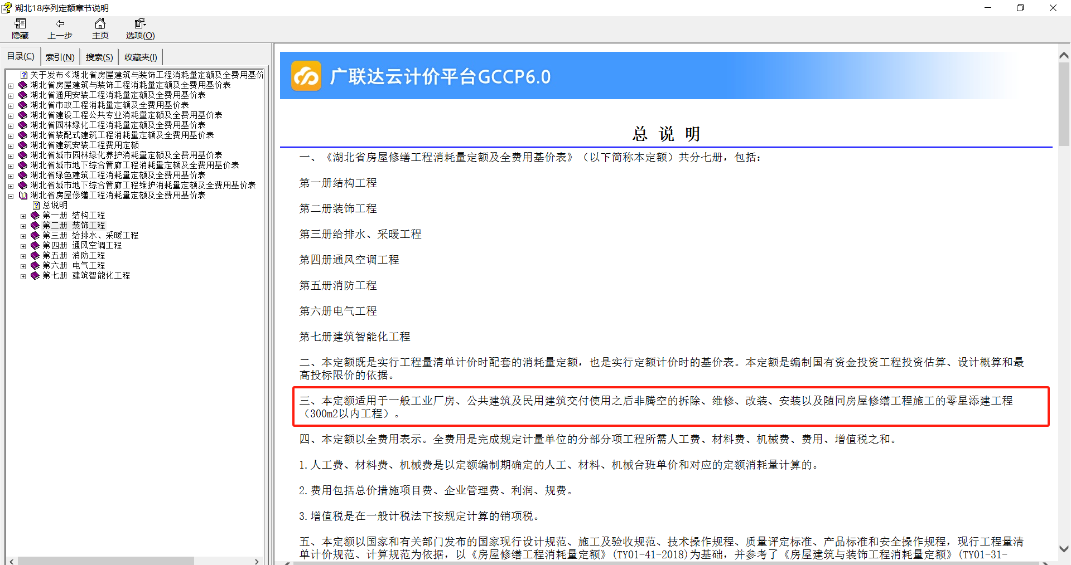This screenshot has width=1071, height=565.
Task: Click the book icon for 湖北省城市地下综合管廊工程消耗量定额及全费用基价表
Action: pyautogui.click(x=23, y=165)
